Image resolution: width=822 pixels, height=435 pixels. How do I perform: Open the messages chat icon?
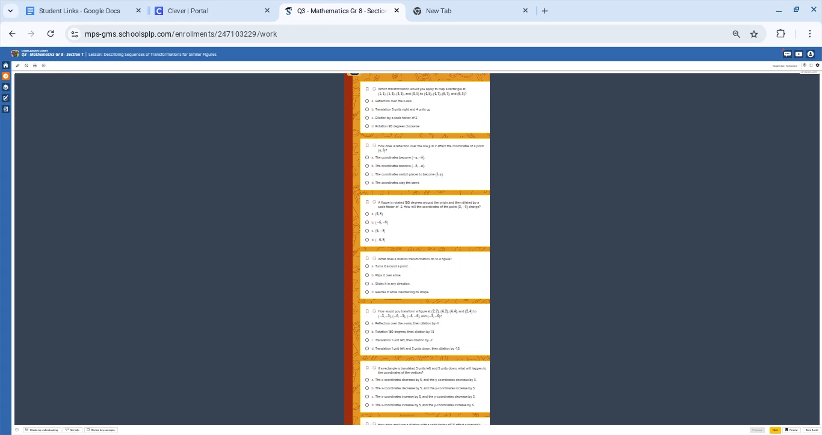[x=787, y=54]
